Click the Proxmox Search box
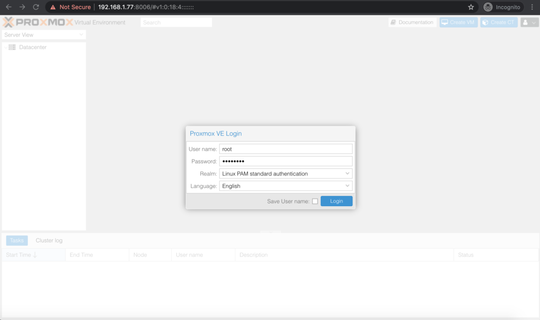 [176, 22]
